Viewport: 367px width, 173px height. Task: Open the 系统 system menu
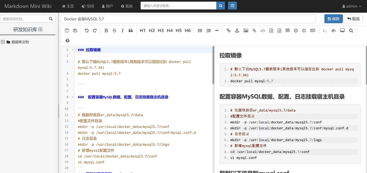tap(127, 6)
